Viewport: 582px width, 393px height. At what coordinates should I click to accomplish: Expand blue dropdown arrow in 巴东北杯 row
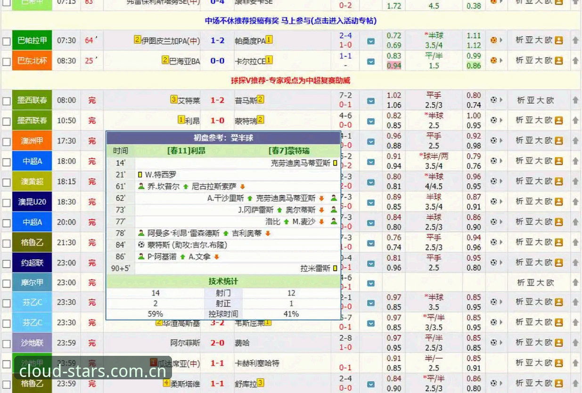click(x=371, y=62)
